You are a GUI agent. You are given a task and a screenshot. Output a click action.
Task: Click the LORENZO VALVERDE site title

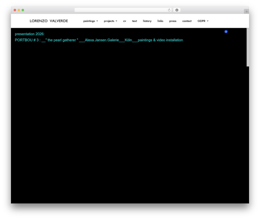pyautogui.click(x=49, y=21)
